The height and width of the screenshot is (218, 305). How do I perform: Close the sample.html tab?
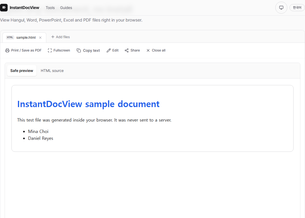click(40, 38)
